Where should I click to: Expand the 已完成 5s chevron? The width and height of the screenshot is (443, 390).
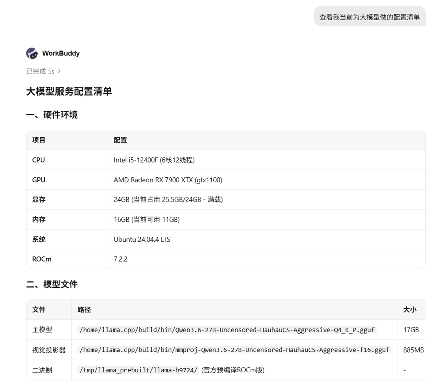point(59,71)
